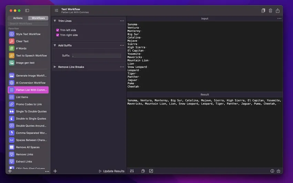Click the Suffix text field
This screenshot has height=183, width=293.
click(96, 55)
